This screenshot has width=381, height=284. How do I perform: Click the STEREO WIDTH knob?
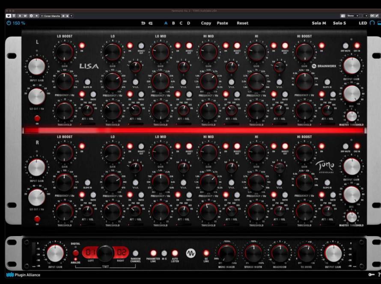253,253
